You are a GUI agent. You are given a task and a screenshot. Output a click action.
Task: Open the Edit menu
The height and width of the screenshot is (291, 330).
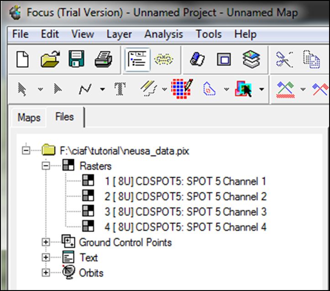(50, 34)
